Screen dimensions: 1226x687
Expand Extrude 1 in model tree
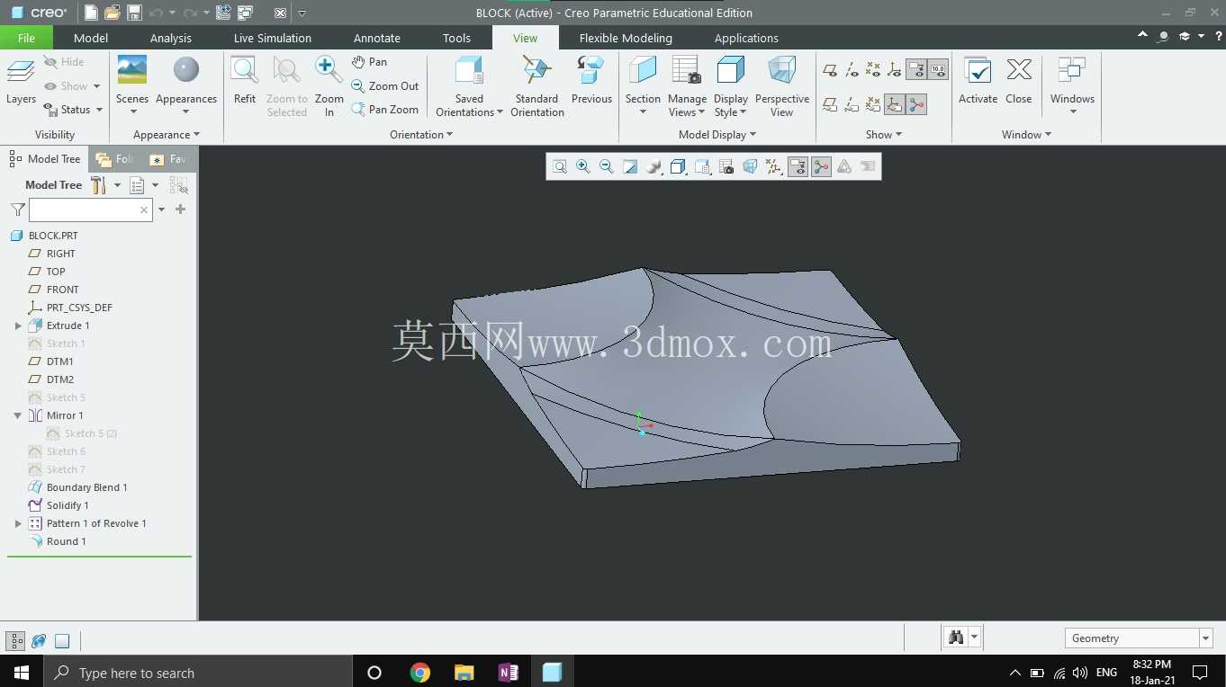pyautogui.click(x=18, y=326)
